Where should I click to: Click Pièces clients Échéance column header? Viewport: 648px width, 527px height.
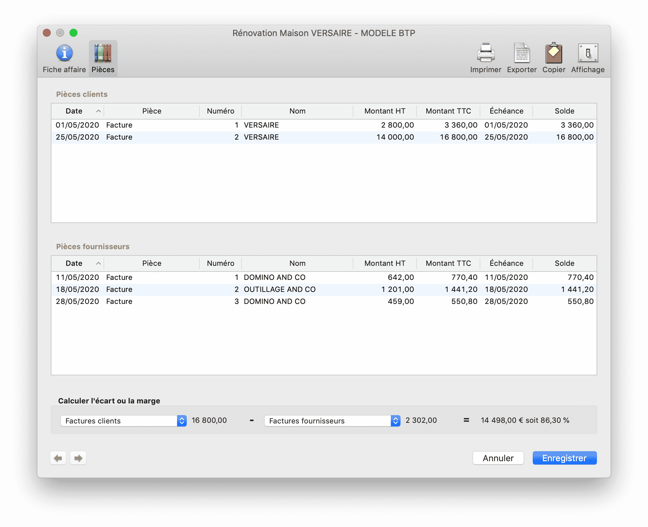click(x=506, y=111)
